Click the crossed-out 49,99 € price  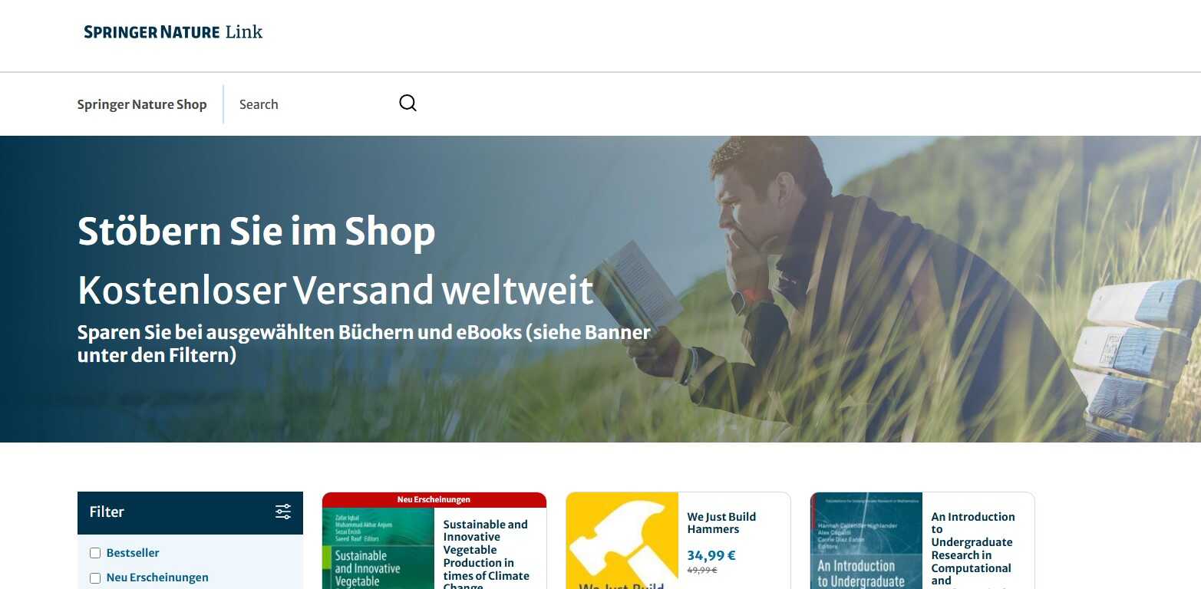click(x=702, y=571)
